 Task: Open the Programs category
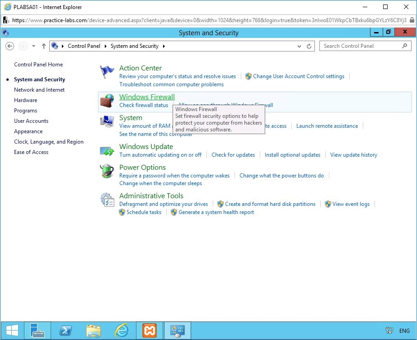tap(26, 111)
